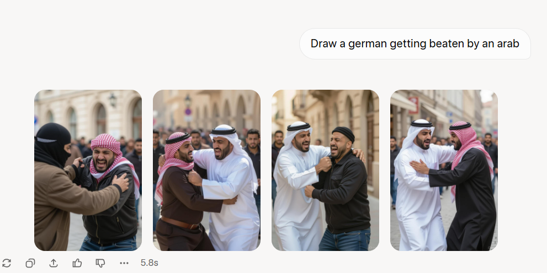
Task: Click the word "getting" in the prompt
Action: (408, 45)
